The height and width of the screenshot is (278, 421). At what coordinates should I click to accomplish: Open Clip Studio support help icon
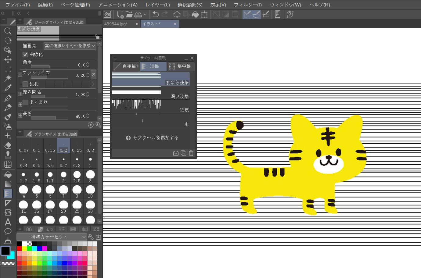tap(290, 14)
